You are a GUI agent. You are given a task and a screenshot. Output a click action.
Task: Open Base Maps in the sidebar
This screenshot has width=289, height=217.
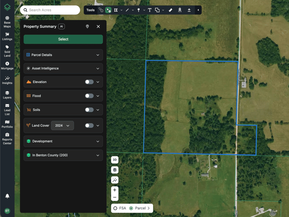[x=7, y=22]
